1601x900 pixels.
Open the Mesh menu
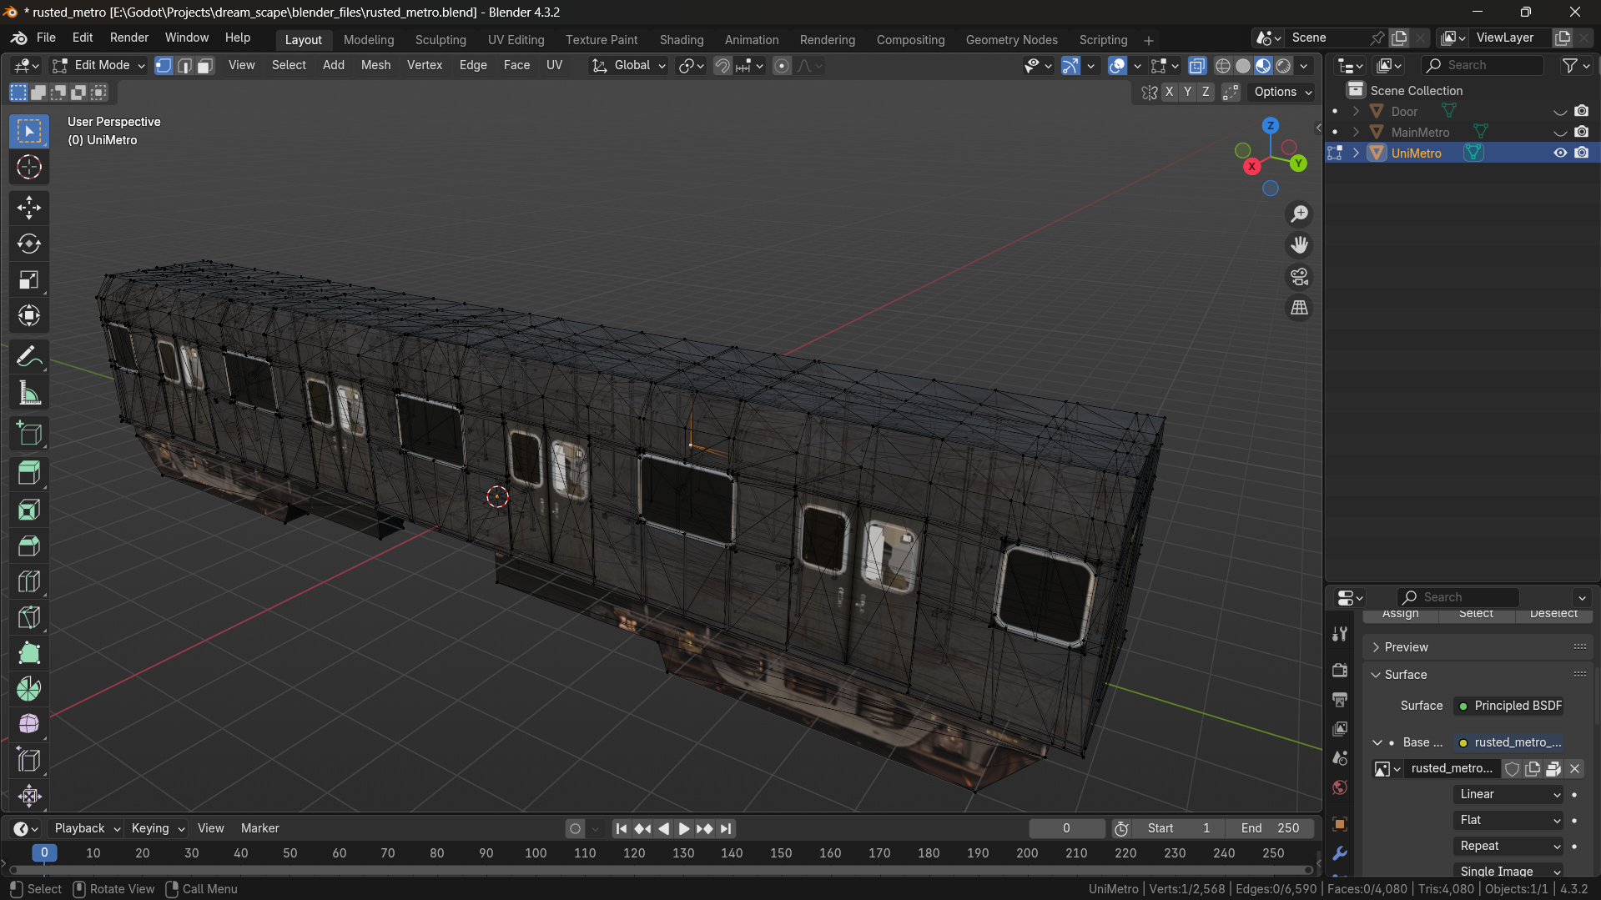pyautogui.click(x=375, y=65)
